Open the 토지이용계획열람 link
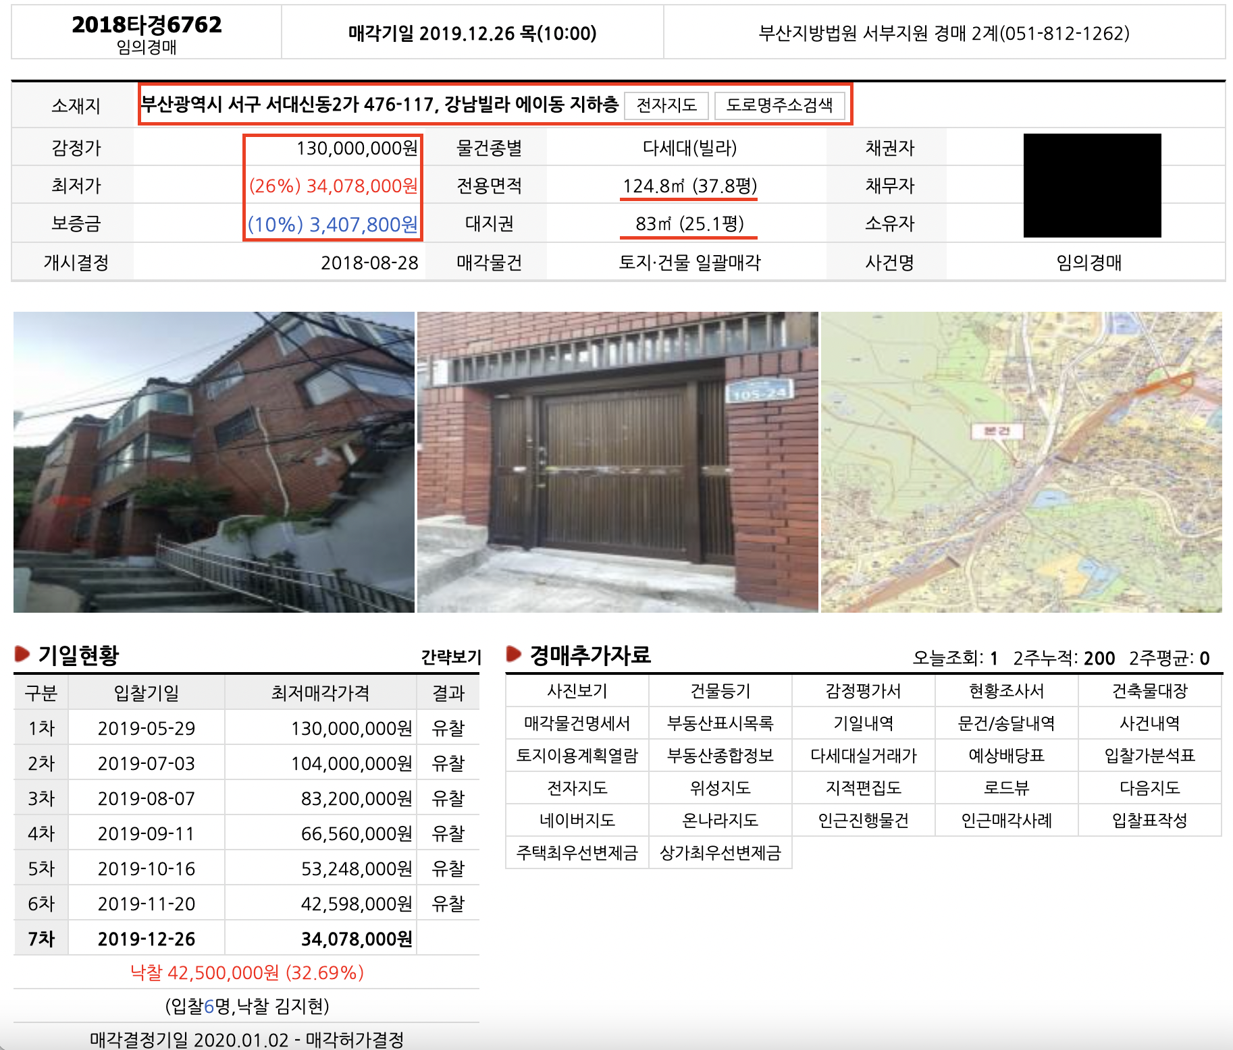The width and height of the screenshot is (1233, 1050). pyautogui.click(x=577, y=756)
